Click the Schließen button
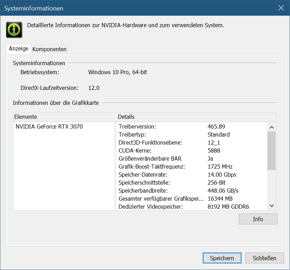The width and height of the screenshot is (290, 270). (x=265, y=258)
